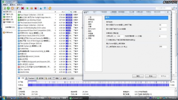
Task: Toggle the upload rate limit (kB/s) checkbox
Action: coord(107,47)
